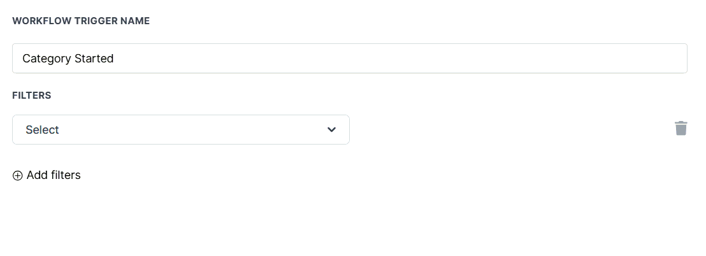Remove the filter row using the bin icon
This screenshot has height=256, width=706.
[681, 129]
